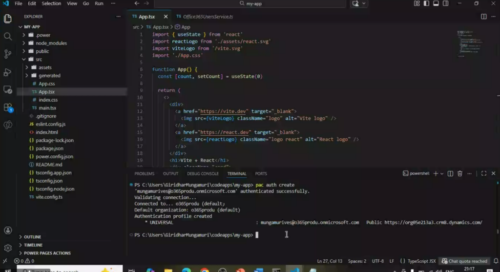Switch to the PROBLEMS panel tab
The height and width of the screenshot is (272, 500).
coord(144,173)
